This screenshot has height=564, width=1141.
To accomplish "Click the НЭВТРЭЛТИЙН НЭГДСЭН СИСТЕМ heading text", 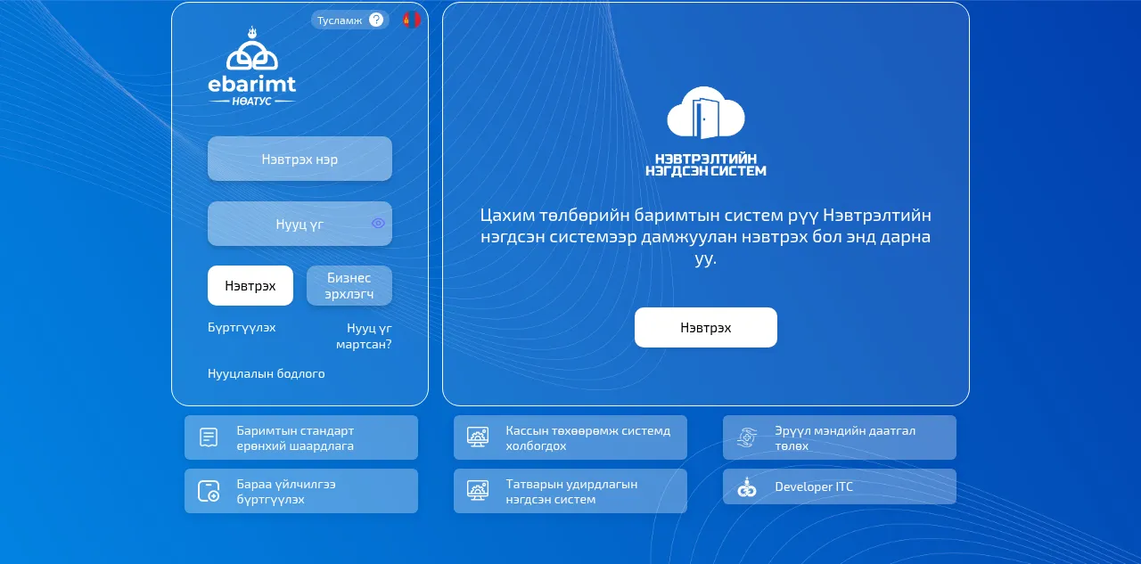I will (x=706, y=164).
